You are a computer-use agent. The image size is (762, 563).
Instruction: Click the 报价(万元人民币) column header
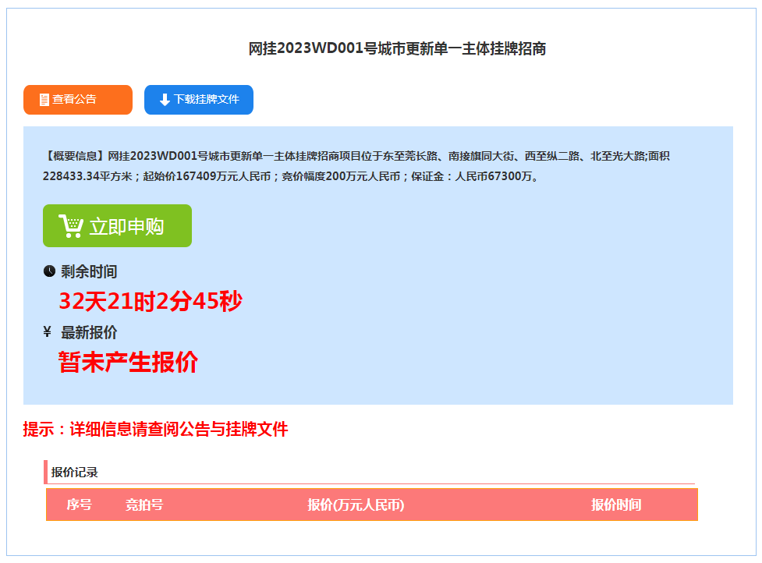click(356, 505)
